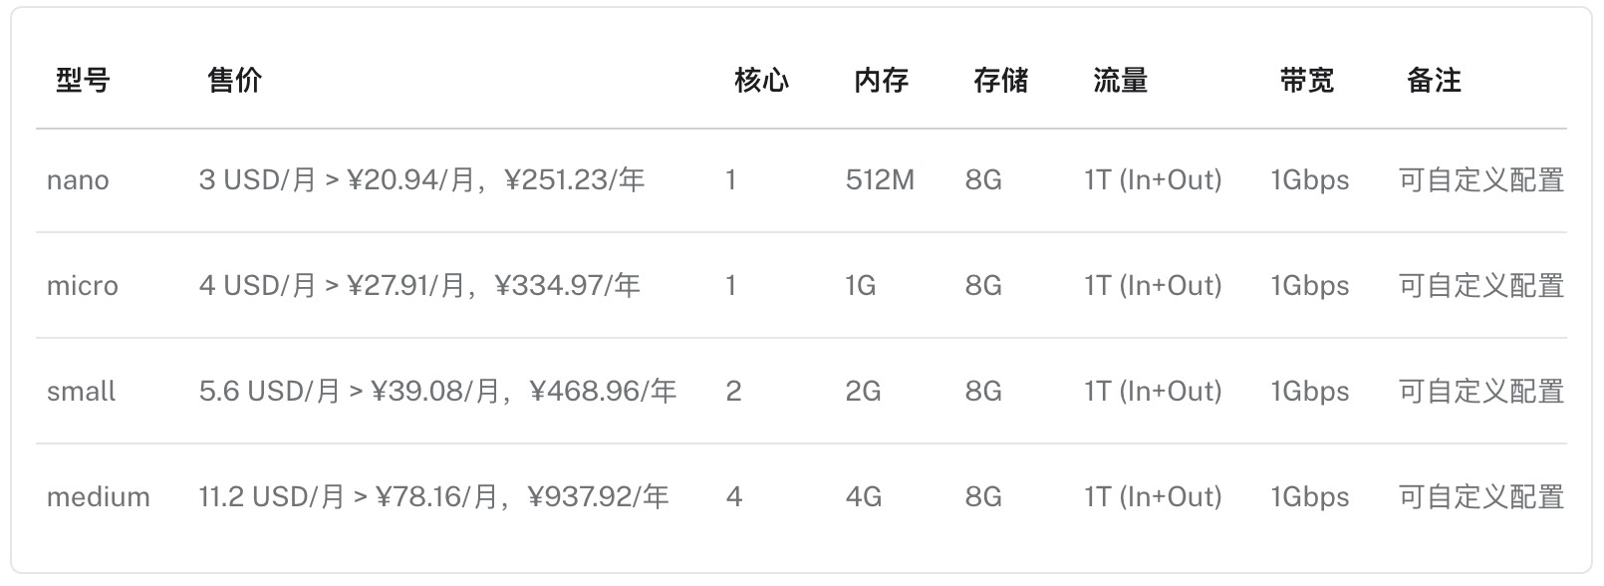Viewport: 1604px width, 586px height.
Task: Click the 备注 column header
Action: (1435, 81)
